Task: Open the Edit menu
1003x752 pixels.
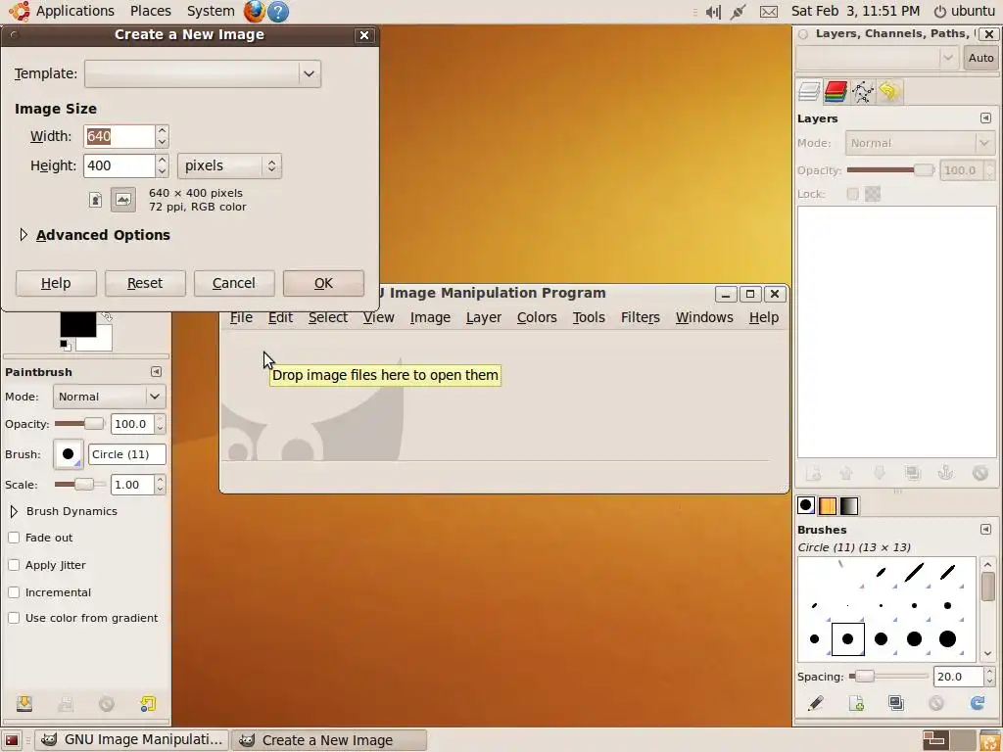Action: (x=280, y=317)
